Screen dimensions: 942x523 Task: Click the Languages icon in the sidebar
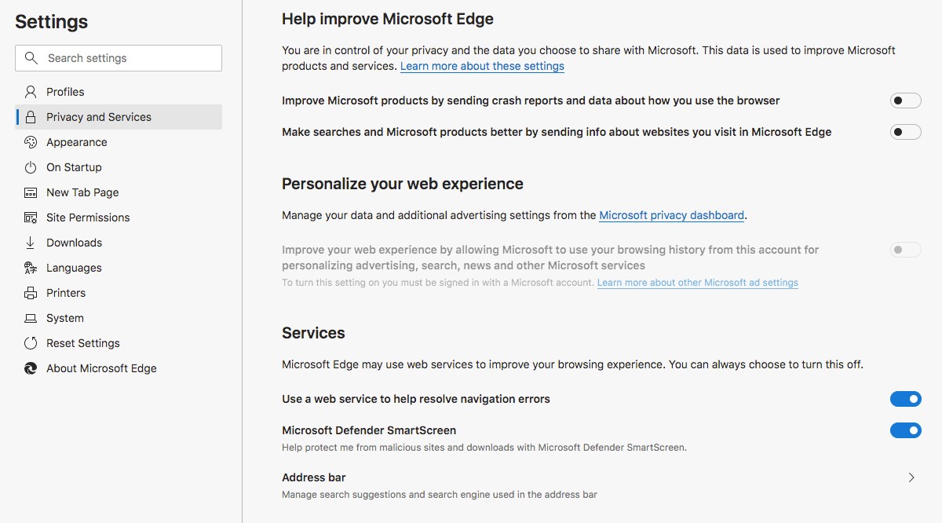(x=30, y=268)
